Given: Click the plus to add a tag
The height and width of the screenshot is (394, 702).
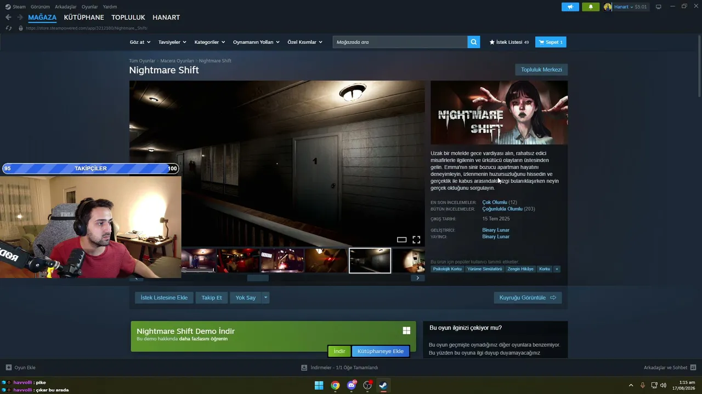Looking at the screenshot, I should 557,269.
